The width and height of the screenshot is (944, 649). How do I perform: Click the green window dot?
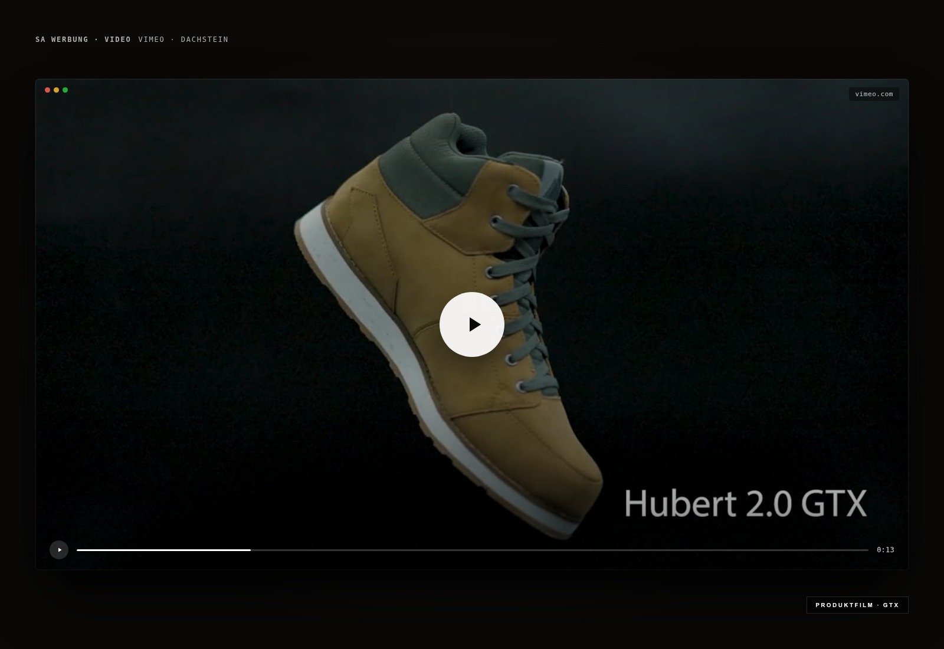[65, 90]
